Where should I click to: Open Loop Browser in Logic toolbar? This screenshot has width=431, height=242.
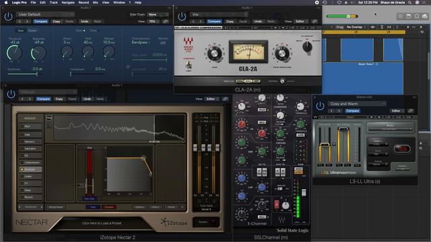click(x=417, y=16)
